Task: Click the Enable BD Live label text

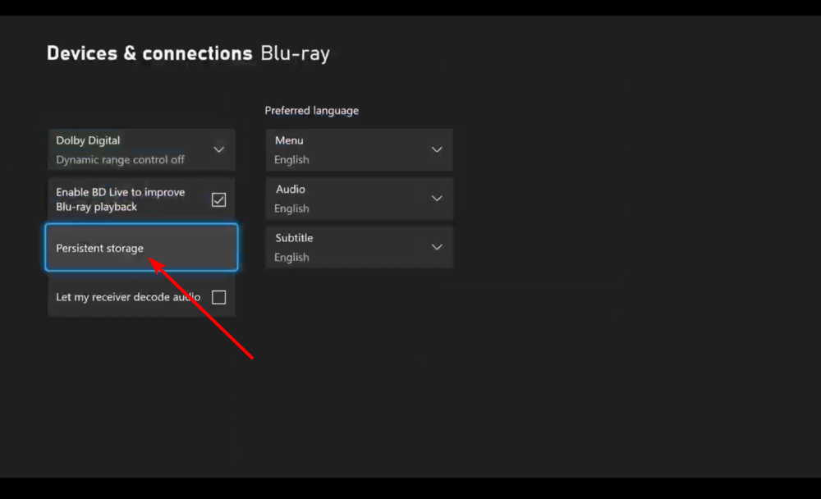Action: 121,199
